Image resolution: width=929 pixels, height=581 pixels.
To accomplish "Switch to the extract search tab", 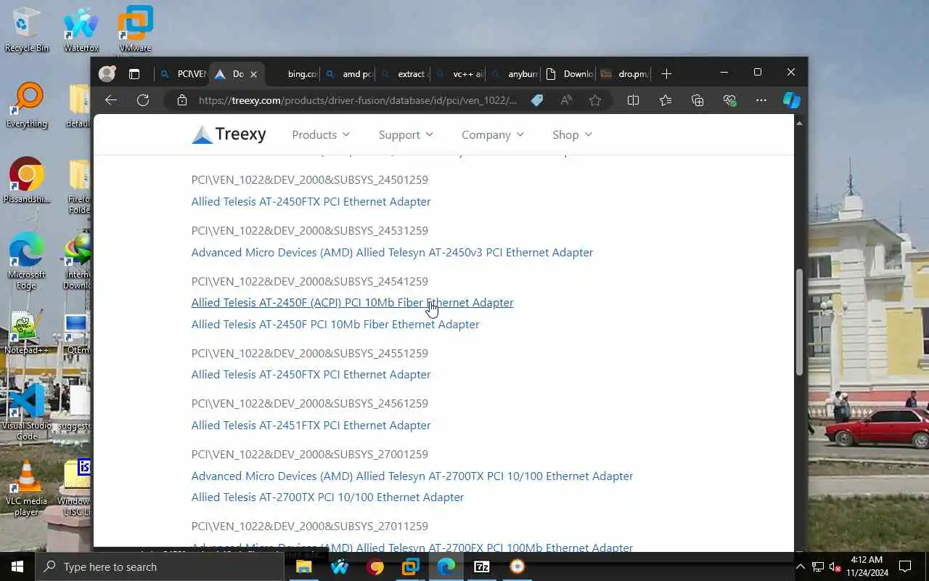I will (404, 74).
